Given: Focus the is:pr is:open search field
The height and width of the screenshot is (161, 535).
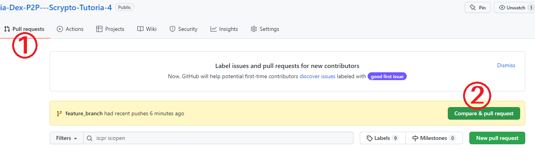Looking at the screenshot, I should pos(219,138).
